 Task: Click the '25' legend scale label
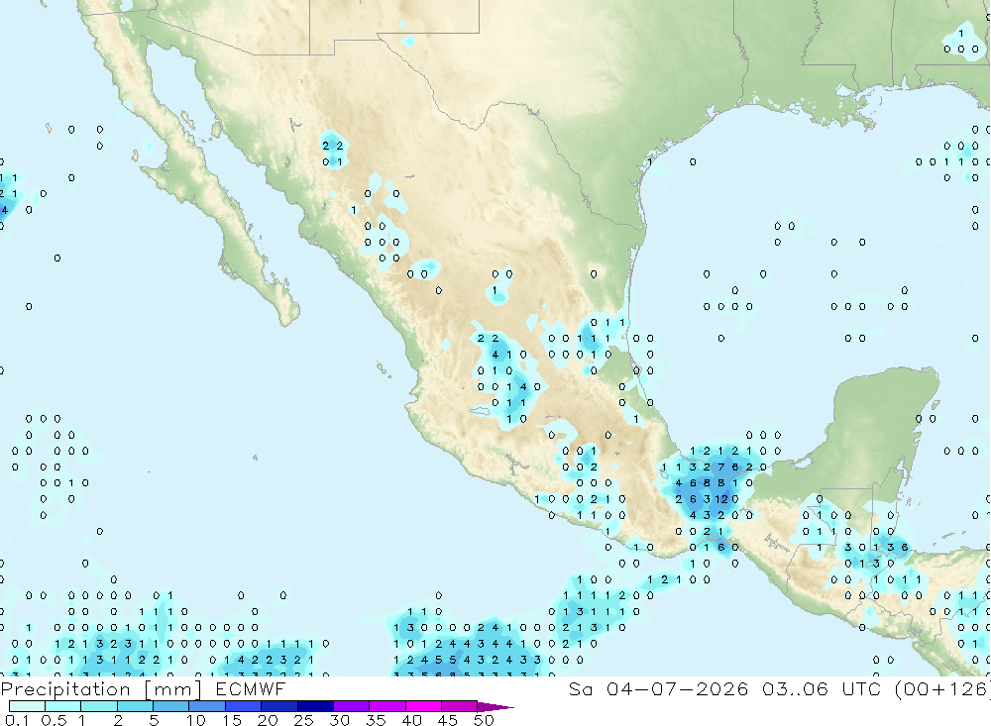[x=304, y=720]
